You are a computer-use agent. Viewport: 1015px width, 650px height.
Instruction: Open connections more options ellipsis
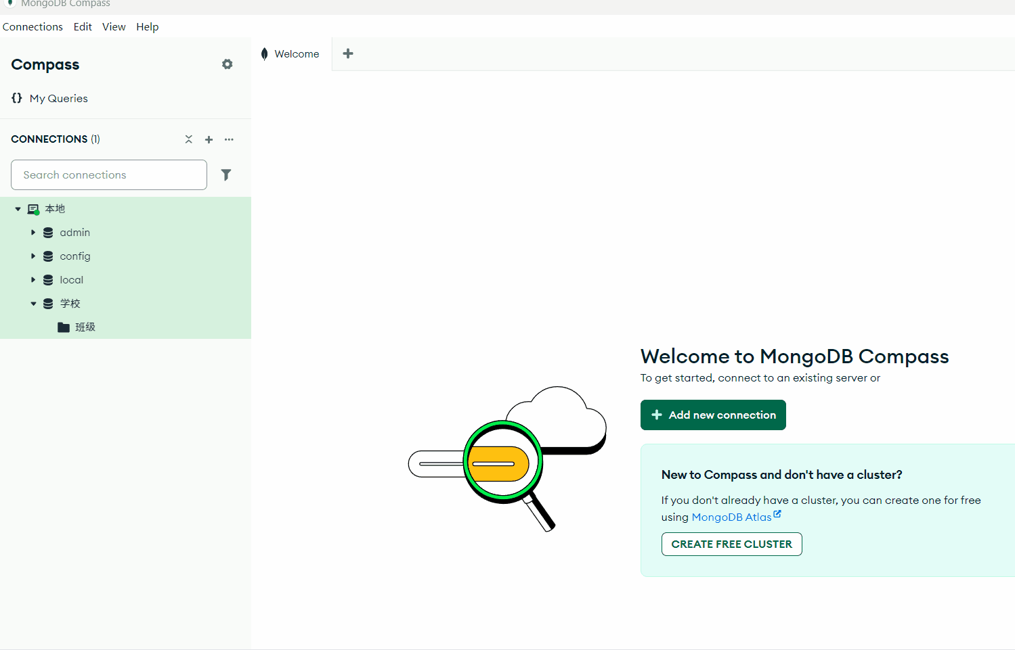(229, 139)
